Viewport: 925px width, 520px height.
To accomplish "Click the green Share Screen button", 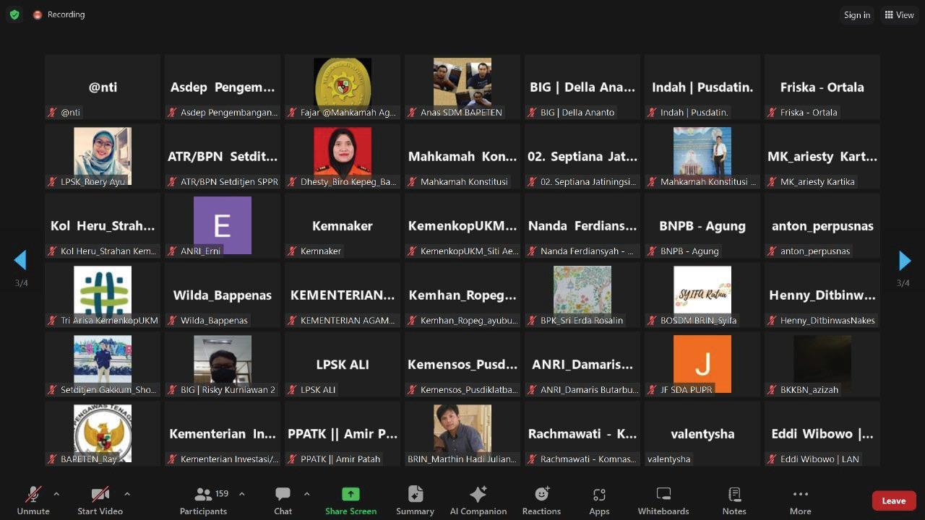I will [350, 500].
